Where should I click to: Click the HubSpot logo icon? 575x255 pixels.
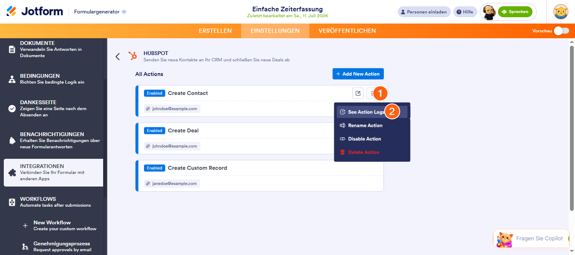tap(133, 56)
